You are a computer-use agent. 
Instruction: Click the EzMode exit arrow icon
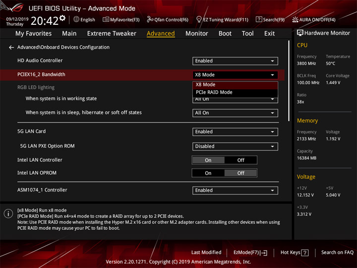point(264,253)
